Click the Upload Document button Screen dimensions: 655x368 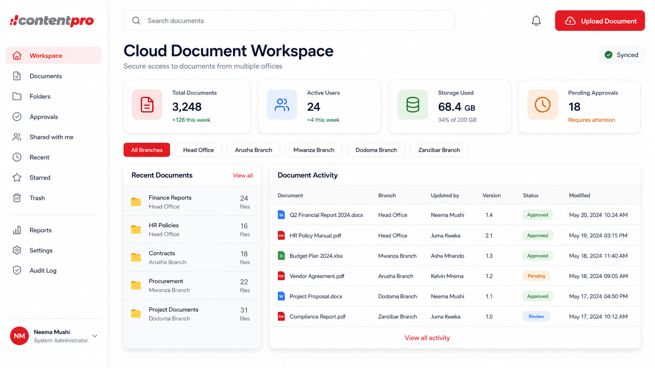(x=600, y=21)
